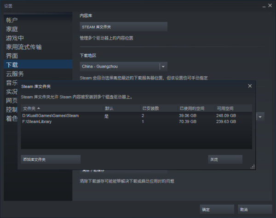Sort by the 文件夹 column header
The width and height of the screenshot is (276, 218).
pos(62,109)
